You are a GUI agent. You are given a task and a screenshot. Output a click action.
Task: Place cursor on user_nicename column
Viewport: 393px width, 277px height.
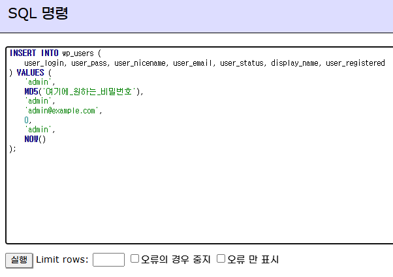(140, 63)
